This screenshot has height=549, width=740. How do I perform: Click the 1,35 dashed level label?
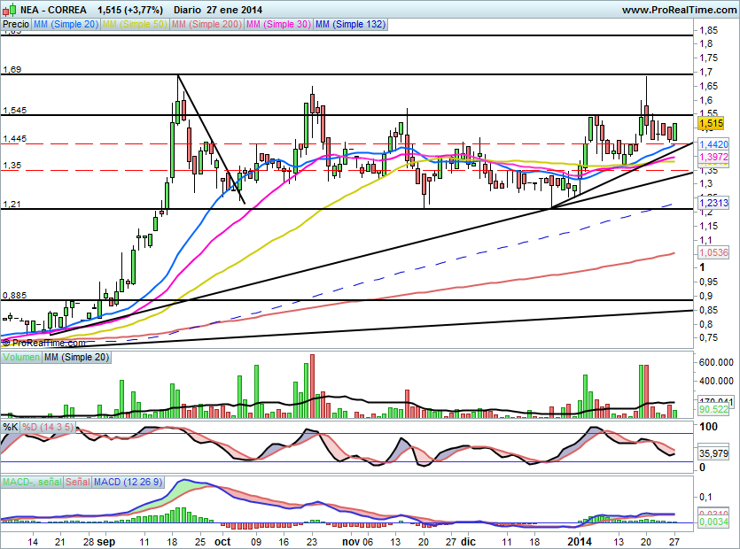[x=12, y=166]
